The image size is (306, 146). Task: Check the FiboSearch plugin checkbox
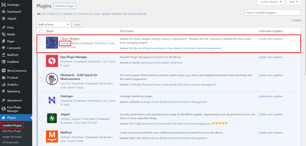pos(41,80)
